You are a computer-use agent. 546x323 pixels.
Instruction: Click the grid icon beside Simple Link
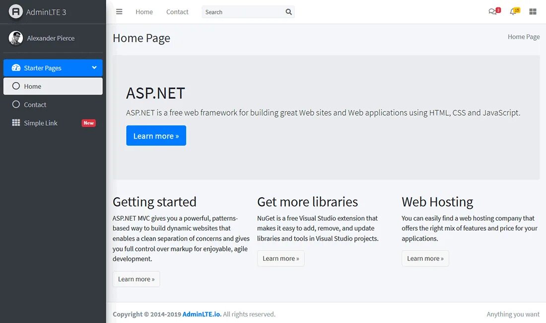16,123
